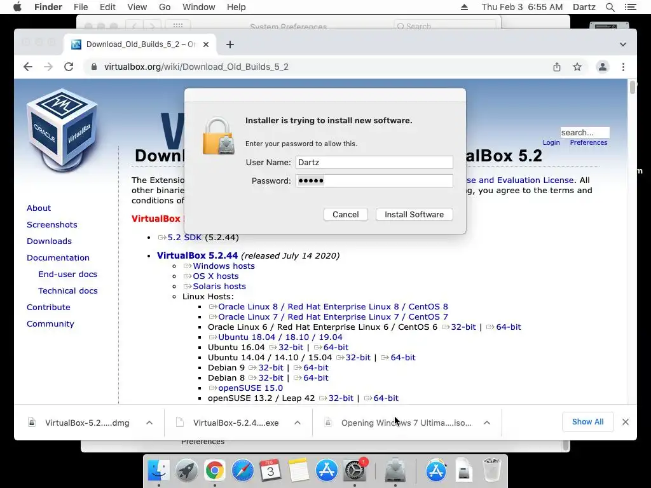Viewport: 651px width, 488px height.
Task: Open Notes from the Dock
Action: (299, 470)
